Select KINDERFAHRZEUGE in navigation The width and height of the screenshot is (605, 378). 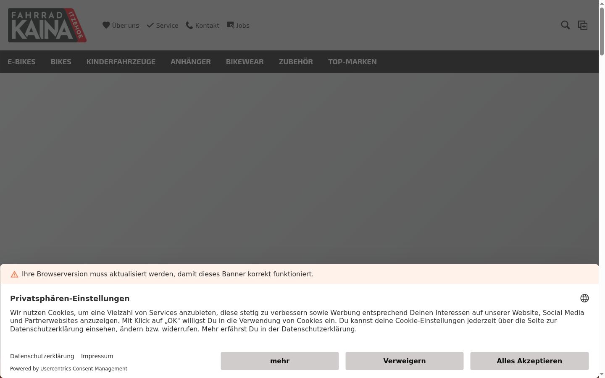121,62
